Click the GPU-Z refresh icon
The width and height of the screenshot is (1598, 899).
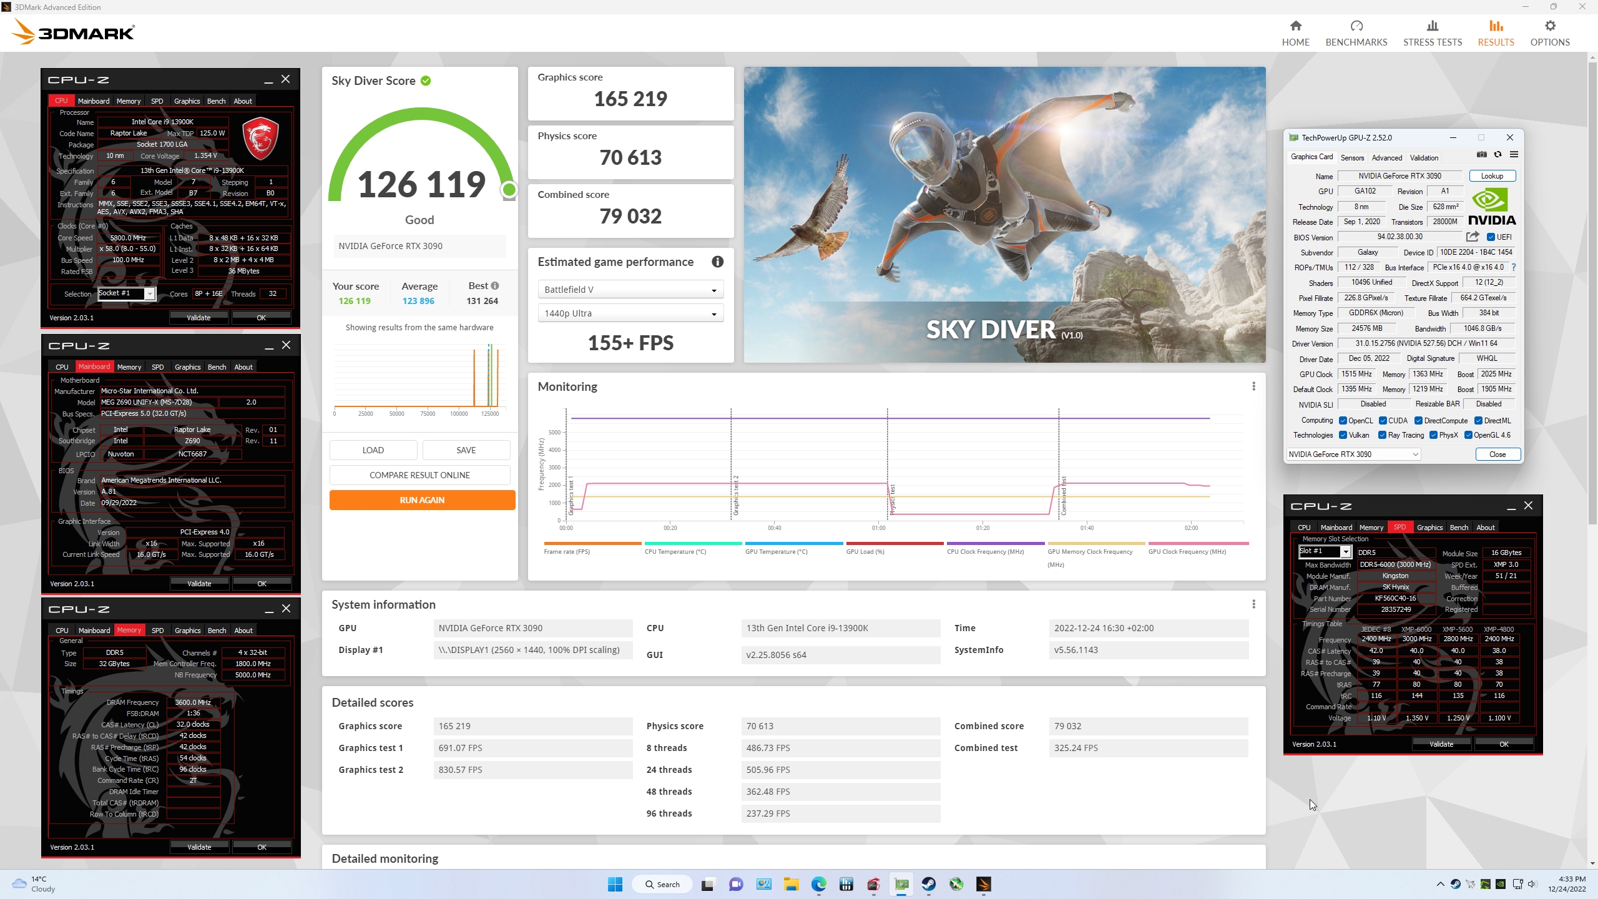coord(1498,155)
